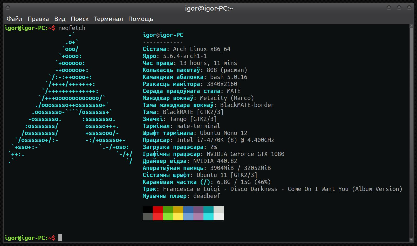Click '808 (pacman)' package count
This screenshot has width=417, height=246.
tap(227, 70)
